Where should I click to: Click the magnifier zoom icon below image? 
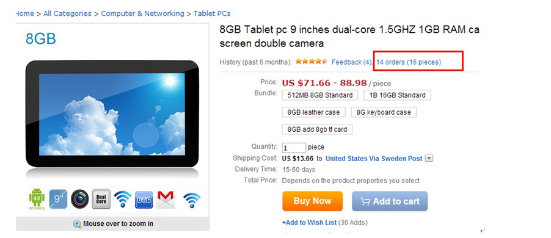pos(78,224)
